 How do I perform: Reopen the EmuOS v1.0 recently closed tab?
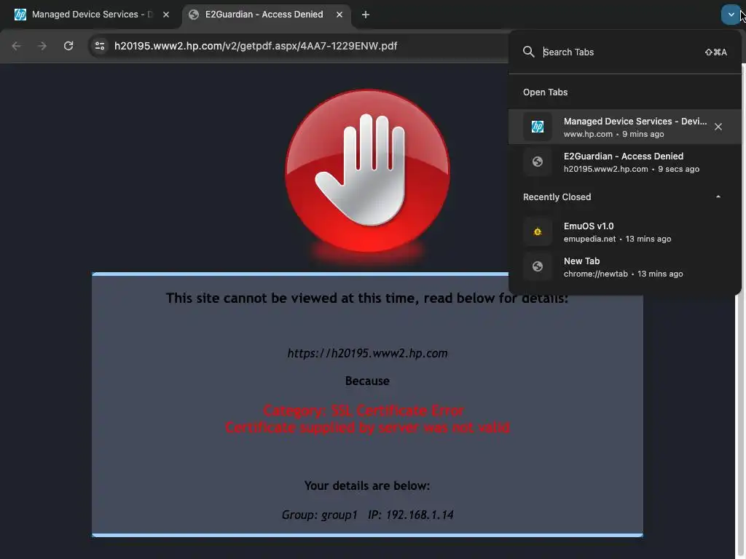click(x=624, y=232)
